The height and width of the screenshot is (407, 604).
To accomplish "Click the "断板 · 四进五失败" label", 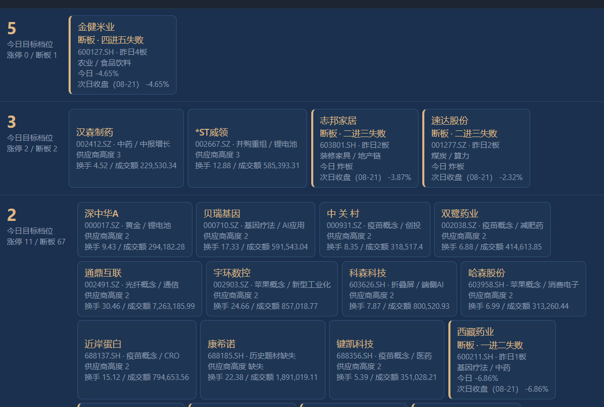I will [111, 40].
